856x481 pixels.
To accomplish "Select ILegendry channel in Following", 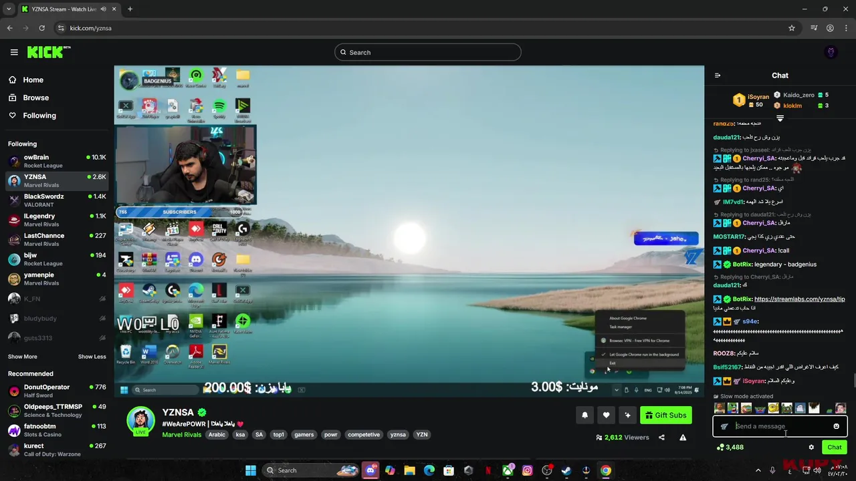I will click(57, 220).
